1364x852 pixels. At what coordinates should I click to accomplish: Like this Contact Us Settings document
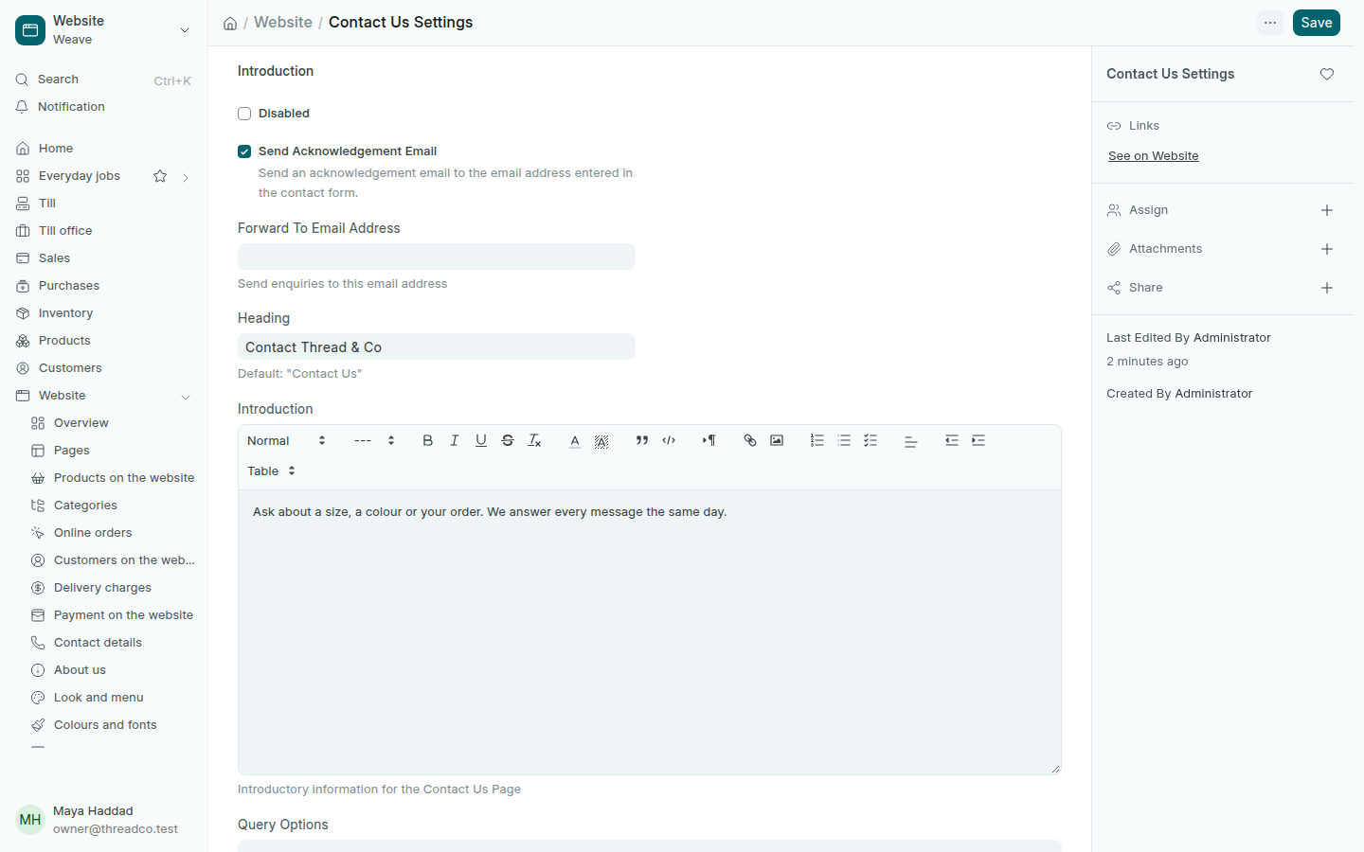coord(1327,74)
